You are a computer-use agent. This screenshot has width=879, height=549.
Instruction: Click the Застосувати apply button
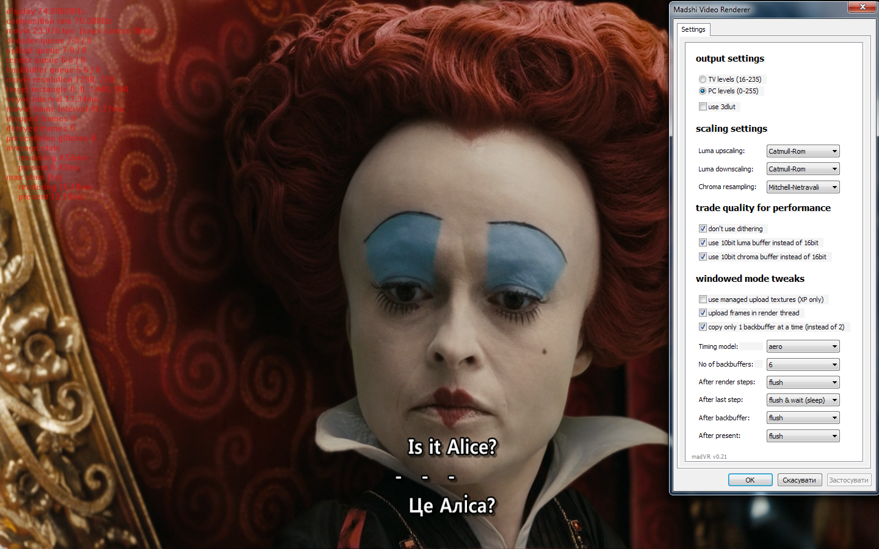848,480
